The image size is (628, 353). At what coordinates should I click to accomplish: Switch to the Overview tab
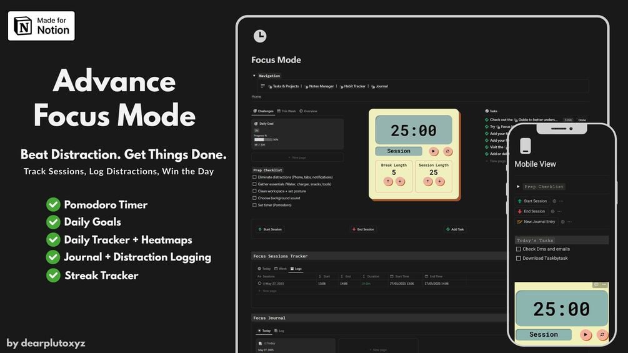pos(309,111)
